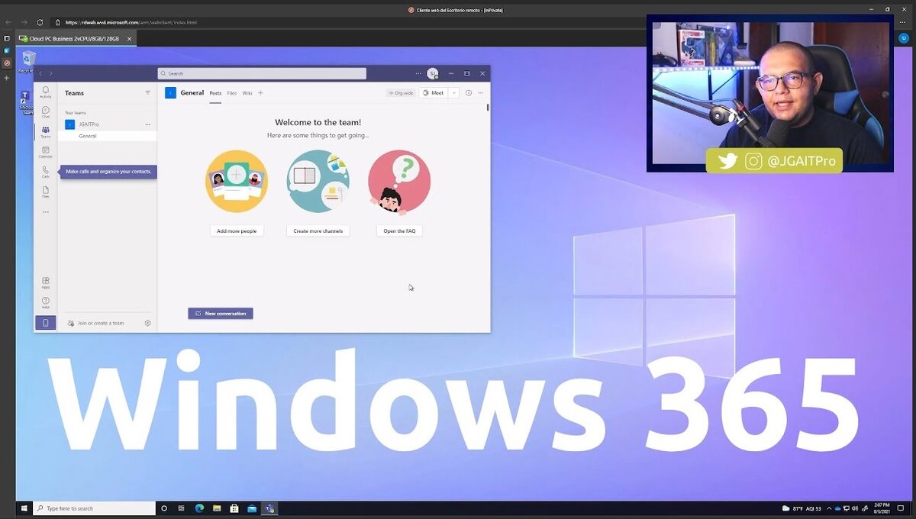Open Chat in Teams sidebar
Screen dimensions: 916x519
46,112
